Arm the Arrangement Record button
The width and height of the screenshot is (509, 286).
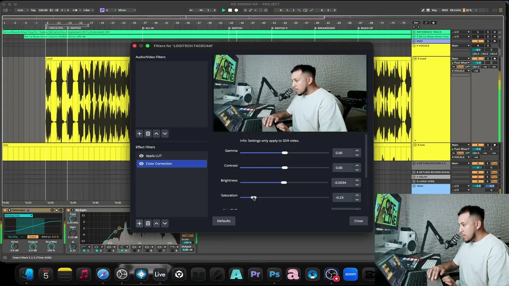click(236, 10)
